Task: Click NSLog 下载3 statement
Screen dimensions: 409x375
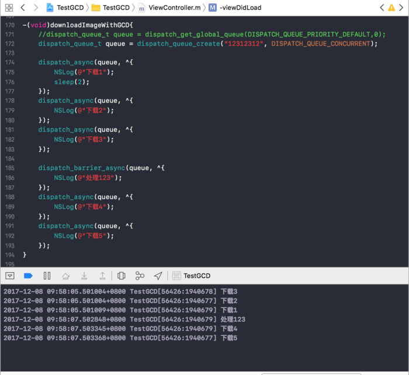Action: pyautogui.click(x=84, y=140)
